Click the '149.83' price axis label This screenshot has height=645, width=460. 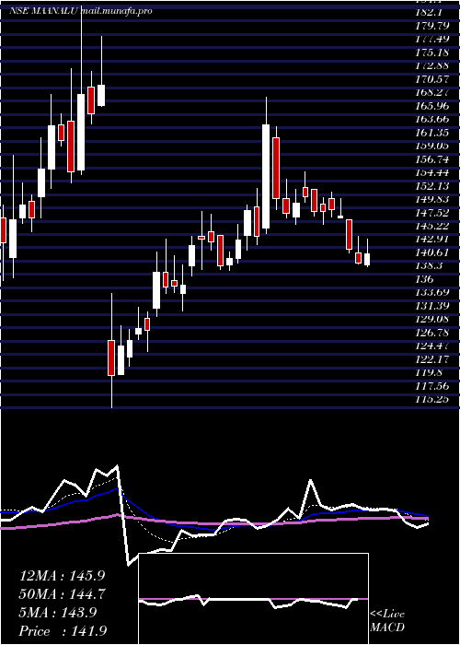click(431, 199)
